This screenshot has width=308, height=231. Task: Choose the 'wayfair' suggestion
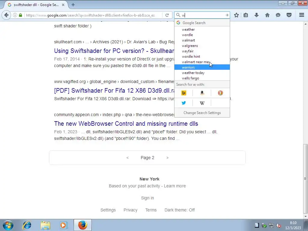(x=202, y=51)
